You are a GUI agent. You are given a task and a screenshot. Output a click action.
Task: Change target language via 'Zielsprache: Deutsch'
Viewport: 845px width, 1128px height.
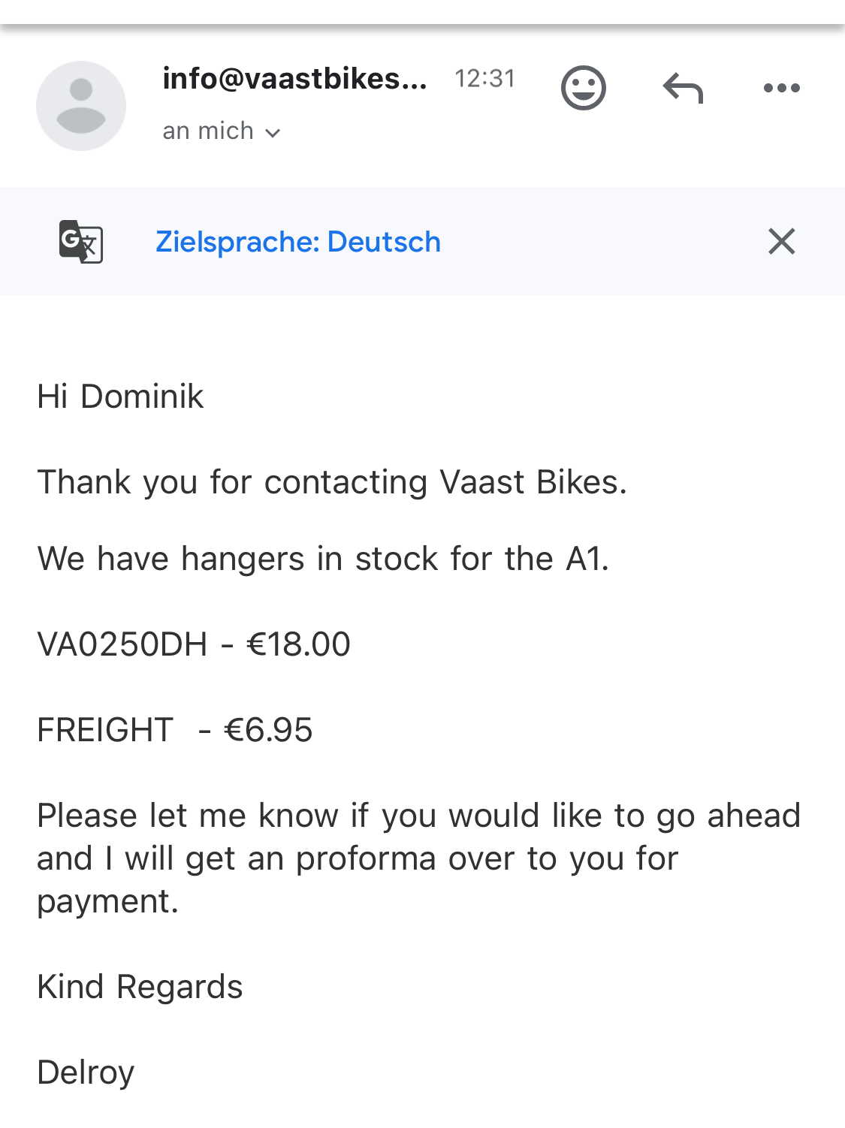tap(297, 242)
